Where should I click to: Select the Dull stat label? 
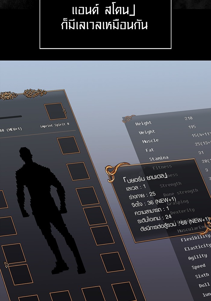pyautogui.click(x=204, y=285)
